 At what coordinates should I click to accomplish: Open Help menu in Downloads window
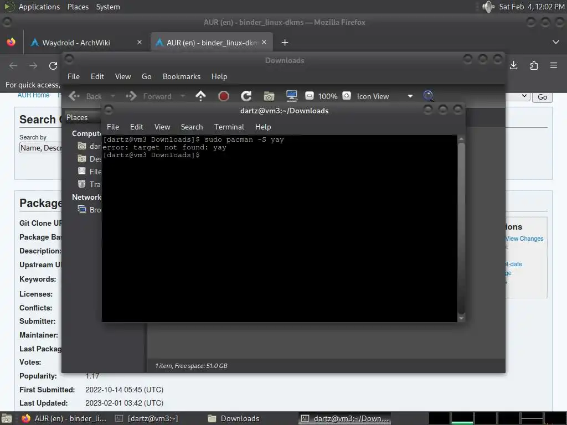[219, 76]
